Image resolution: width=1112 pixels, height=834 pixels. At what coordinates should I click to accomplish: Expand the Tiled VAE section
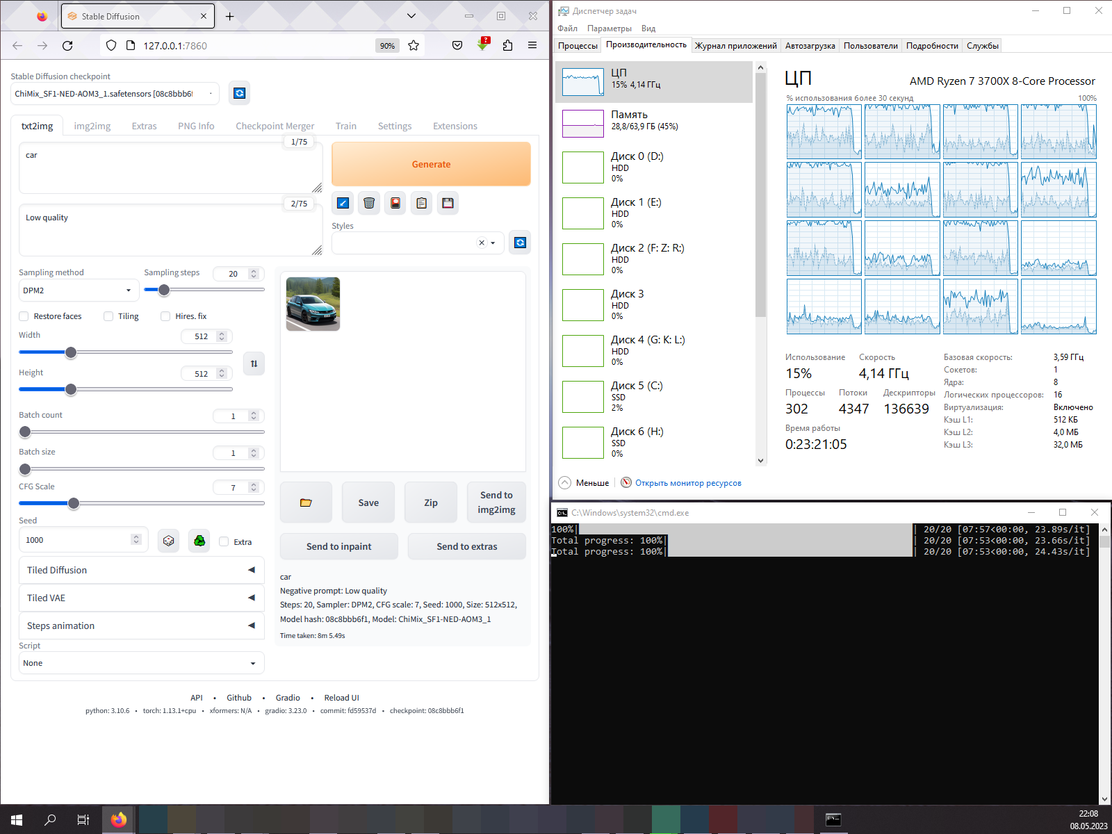[x=141, y=598]
